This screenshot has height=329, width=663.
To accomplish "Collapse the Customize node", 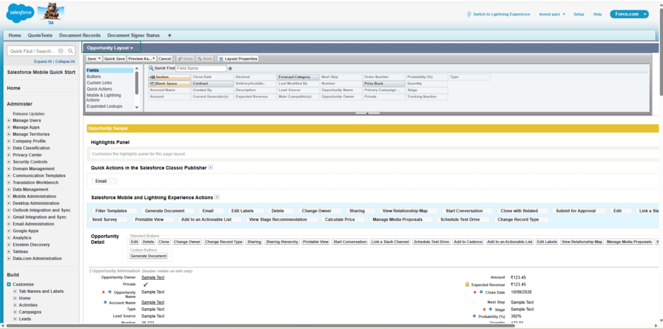I will pyautogui.click(x=9, y=284).
